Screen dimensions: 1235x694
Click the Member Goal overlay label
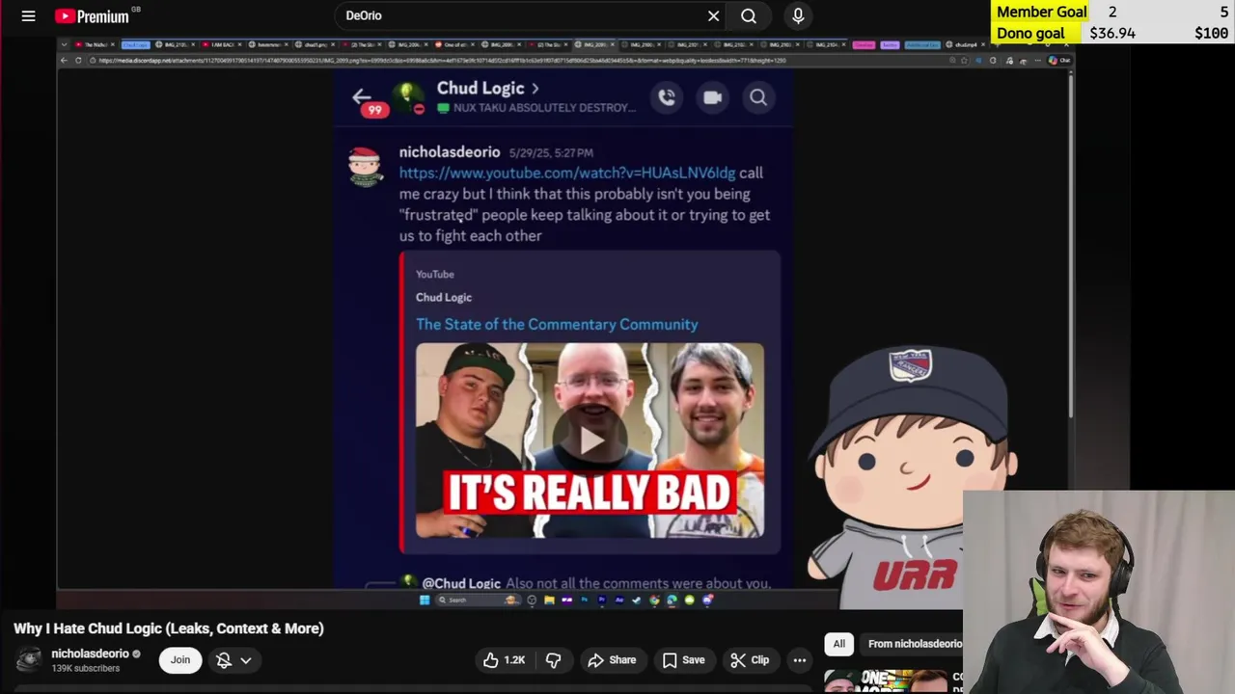click(1042, 12)
